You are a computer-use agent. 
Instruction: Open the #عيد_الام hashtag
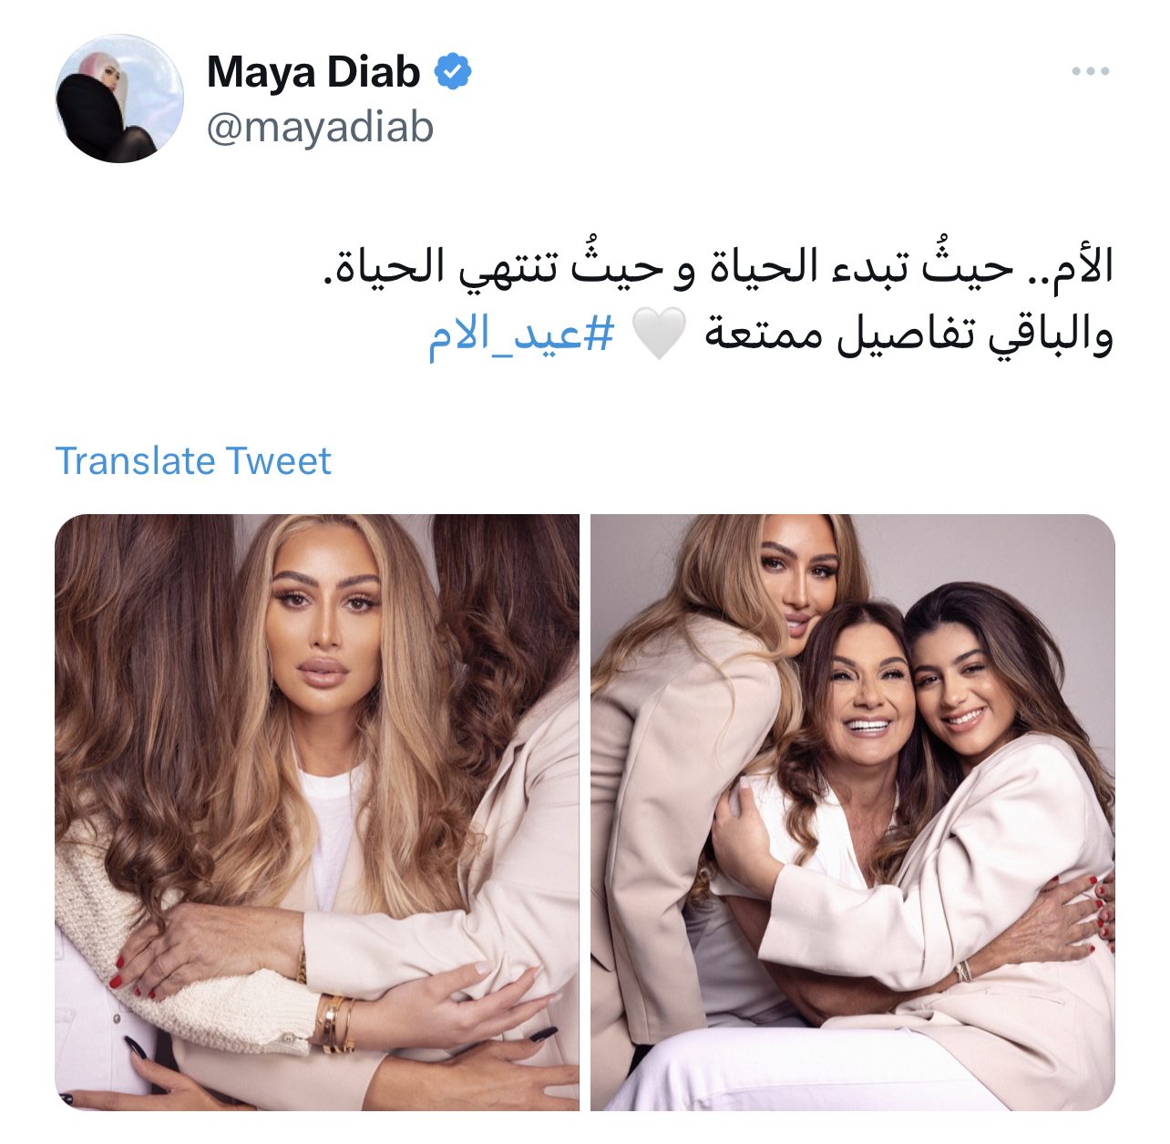click(522, 335)
